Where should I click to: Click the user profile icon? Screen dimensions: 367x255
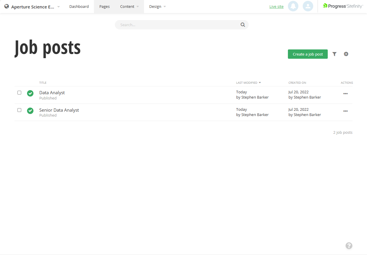pos(308,6)
